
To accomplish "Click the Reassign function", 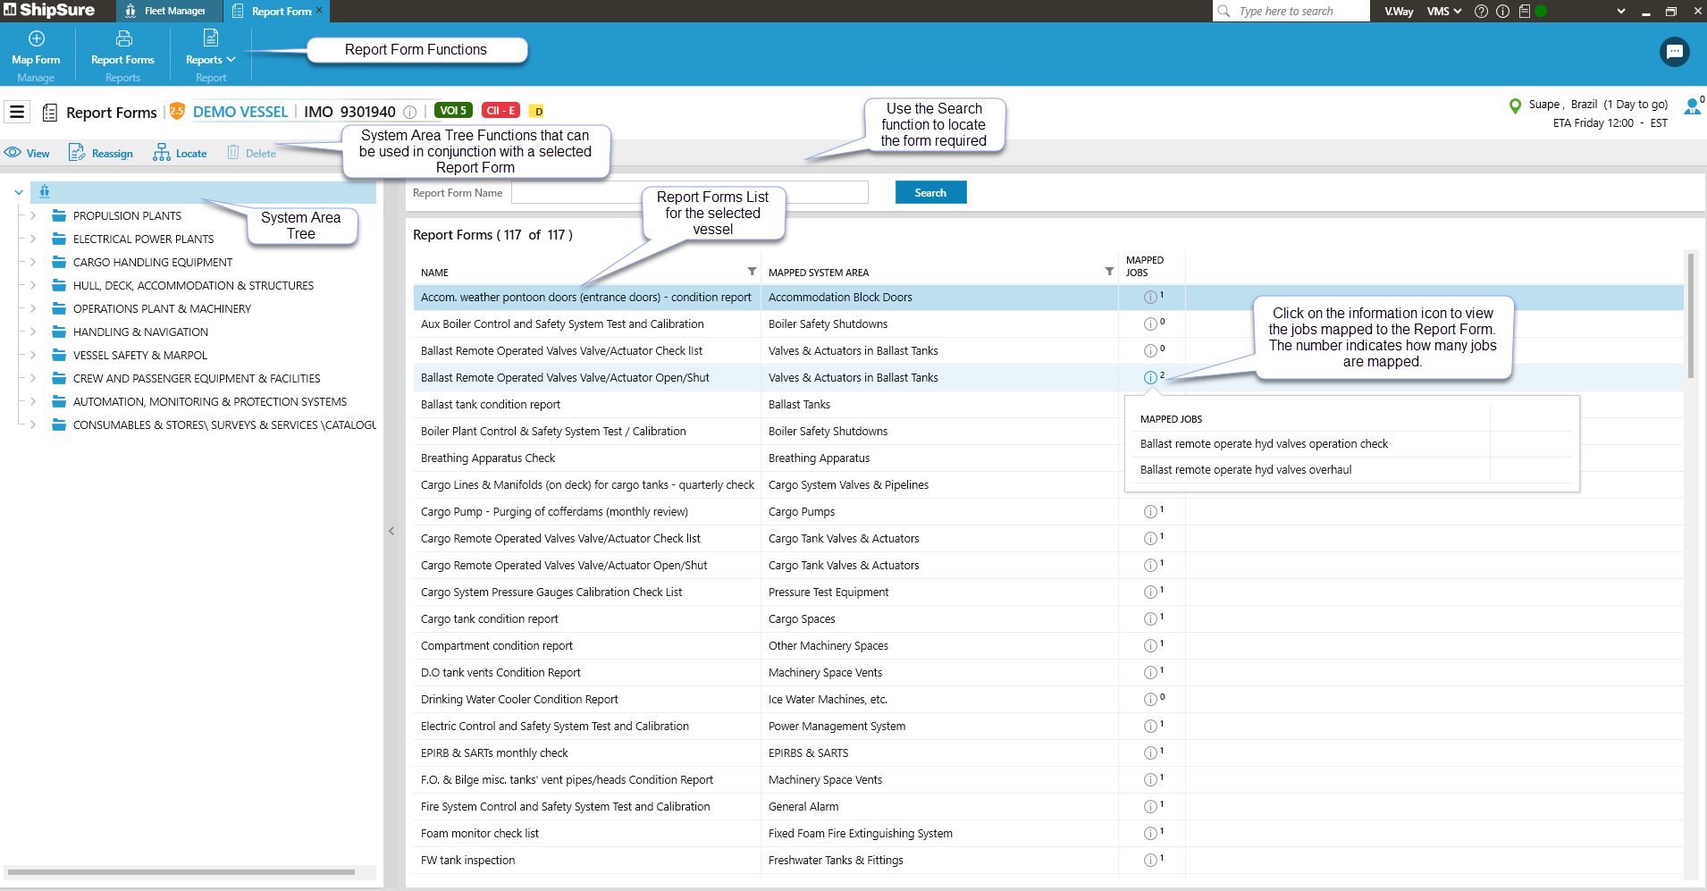I will pos(101,153).
